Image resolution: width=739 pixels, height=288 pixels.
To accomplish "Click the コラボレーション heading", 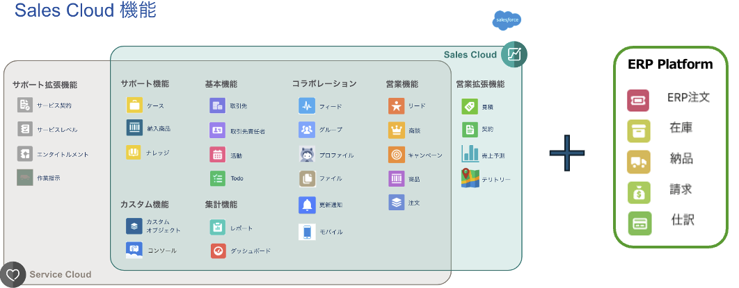I will 324,84.
